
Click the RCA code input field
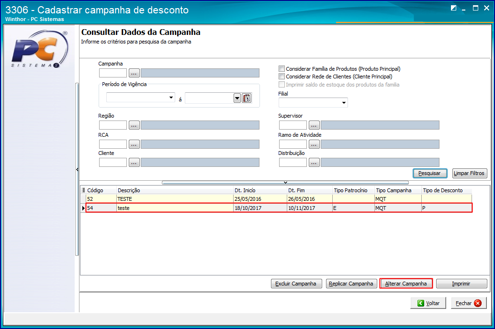coord(113,144)
